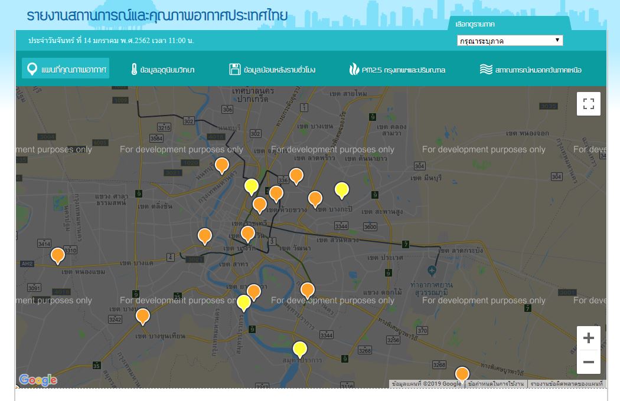
Task: Select orange marker east of river bend
Action: 307,290
